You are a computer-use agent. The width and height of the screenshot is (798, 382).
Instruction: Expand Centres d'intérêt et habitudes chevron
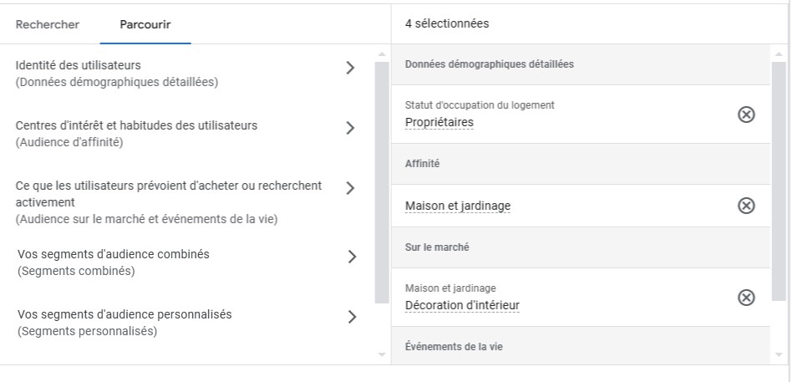point(350,128)
